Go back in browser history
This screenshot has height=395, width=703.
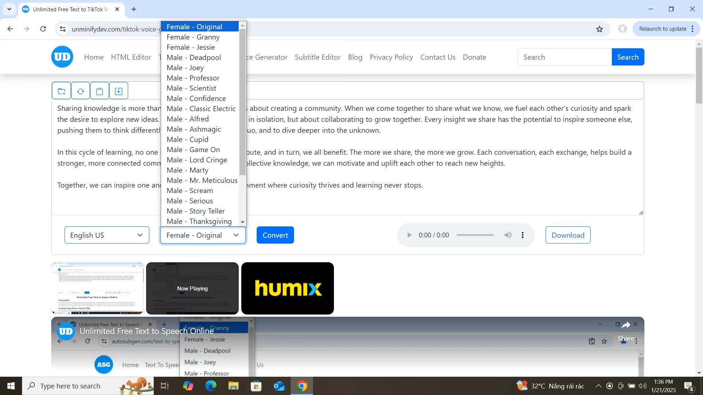pyautogui.click(x=10, y=29)
